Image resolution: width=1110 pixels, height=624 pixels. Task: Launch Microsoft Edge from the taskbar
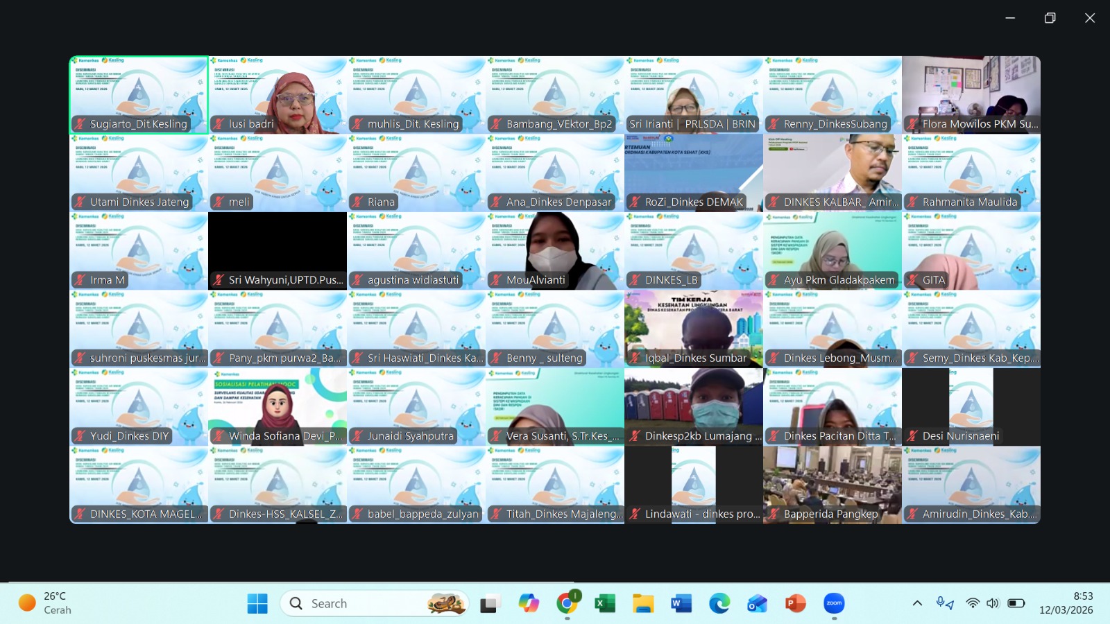coord(719,603)
